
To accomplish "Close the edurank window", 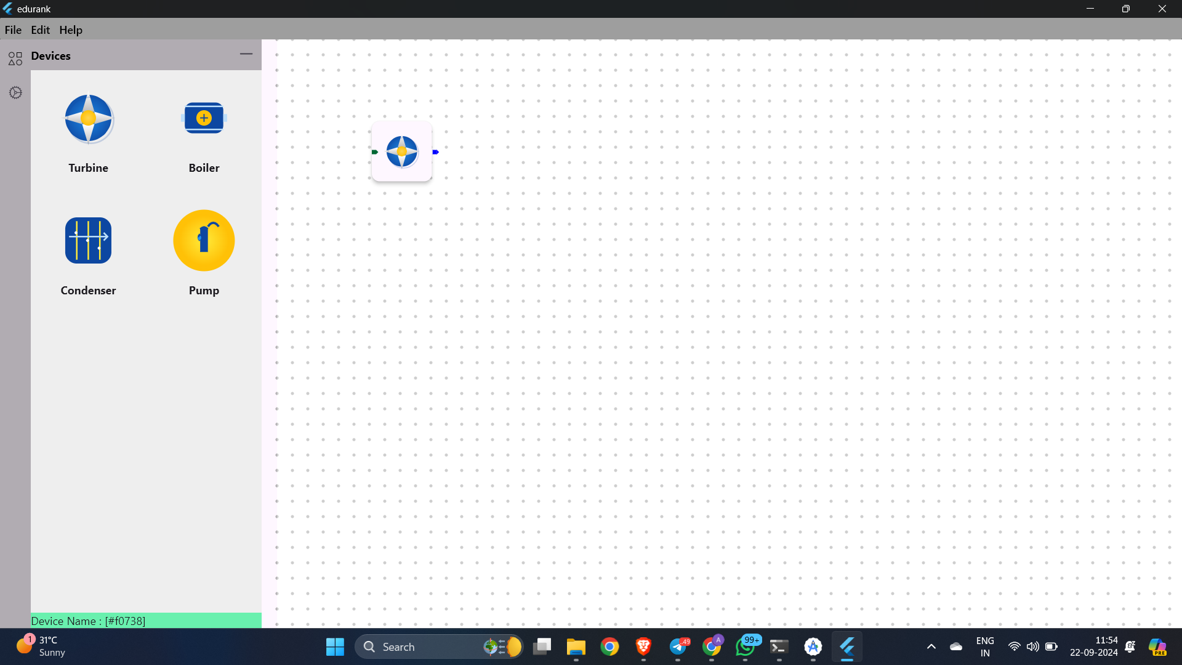I will pos(1162,9).
